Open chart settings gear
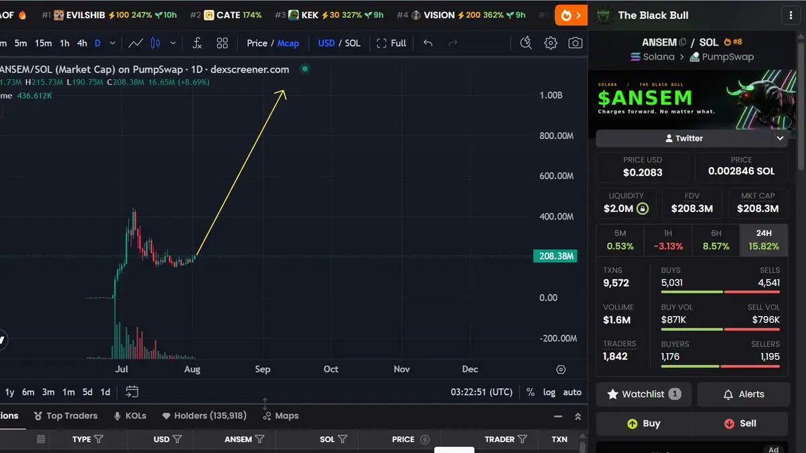Image resolution: width=806 pixels, height=453 pixels. point(551,43)
